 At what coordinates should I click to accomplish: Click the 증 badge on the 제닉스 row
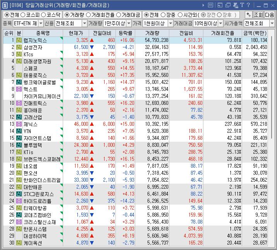pyautogui.click(x=19, y=124)
